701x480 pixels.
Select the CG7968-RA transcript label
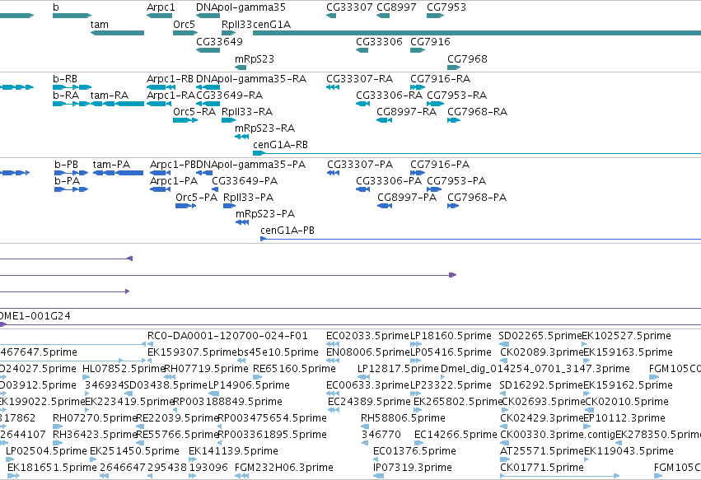(478, 112)
